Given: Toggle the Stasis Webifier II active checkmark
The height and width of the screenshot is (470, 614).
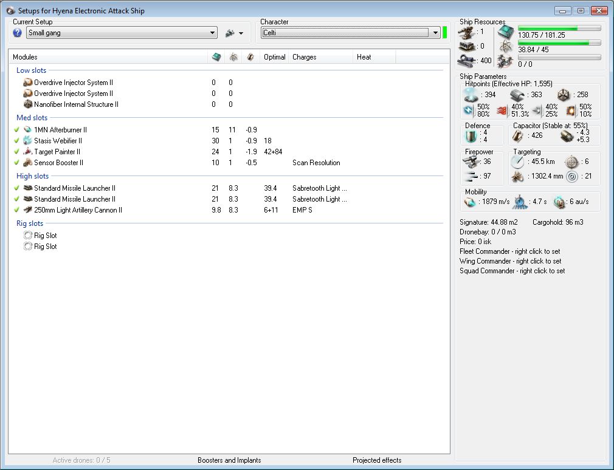Looking at the screenshot, I should tap(16, 141).
